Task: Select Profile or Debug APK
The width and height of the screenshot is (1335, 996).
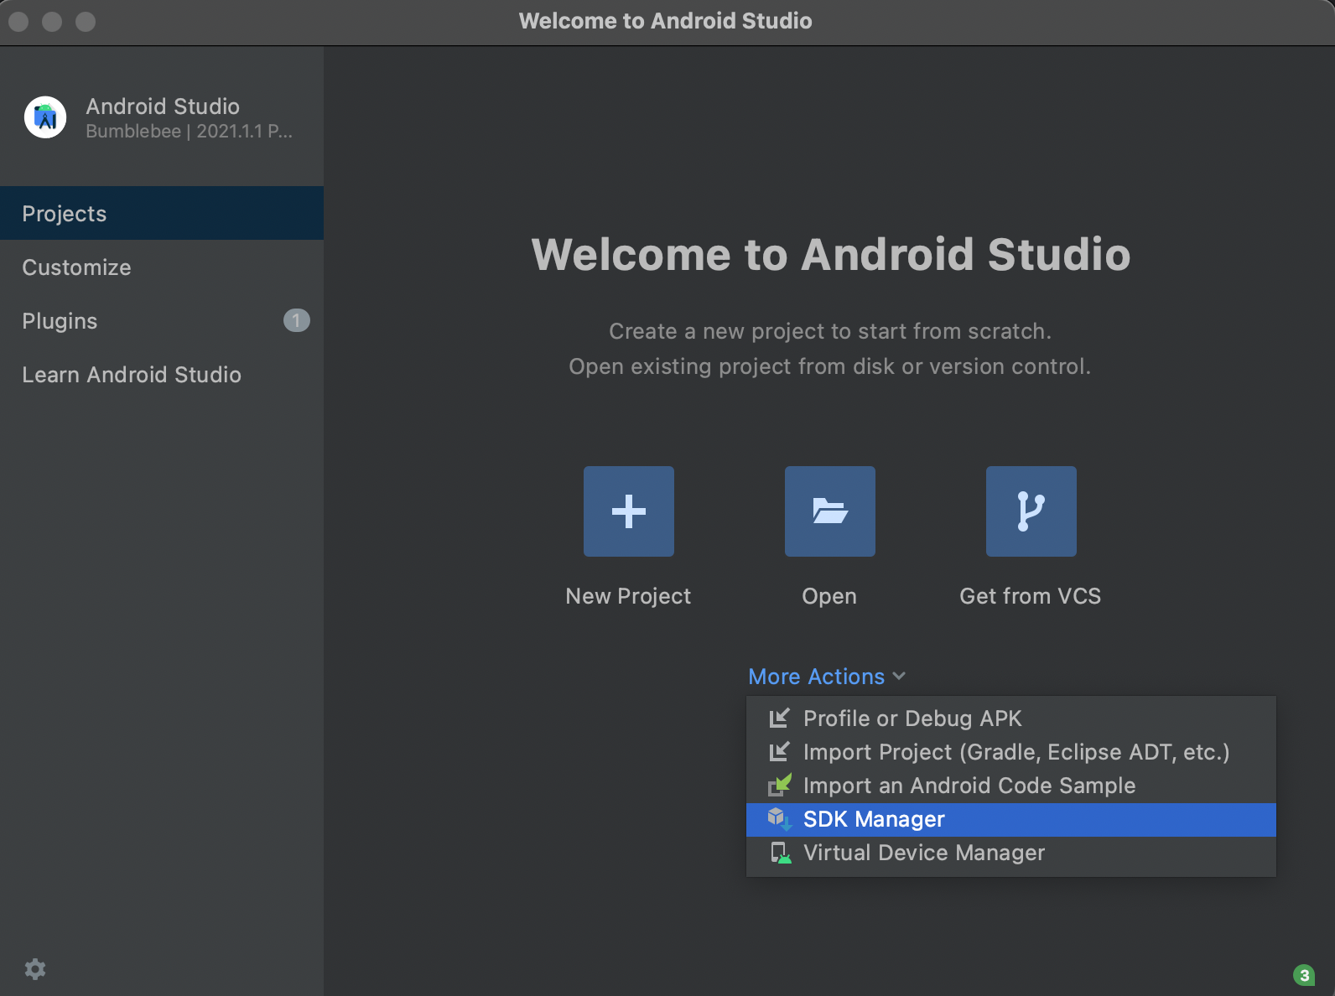Action: [x=1011, y=718]
